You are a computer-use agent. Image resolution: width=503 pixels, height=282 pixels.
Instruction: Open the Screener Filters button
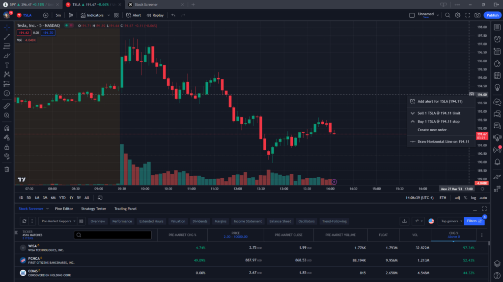coord(475,221)
